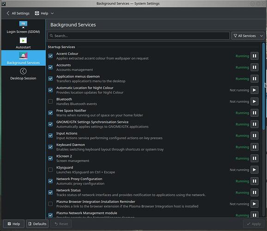This screenshot has width=267, height=231.
Task: Pause the Application menus daemon service
Action: (x=255, y=79)
